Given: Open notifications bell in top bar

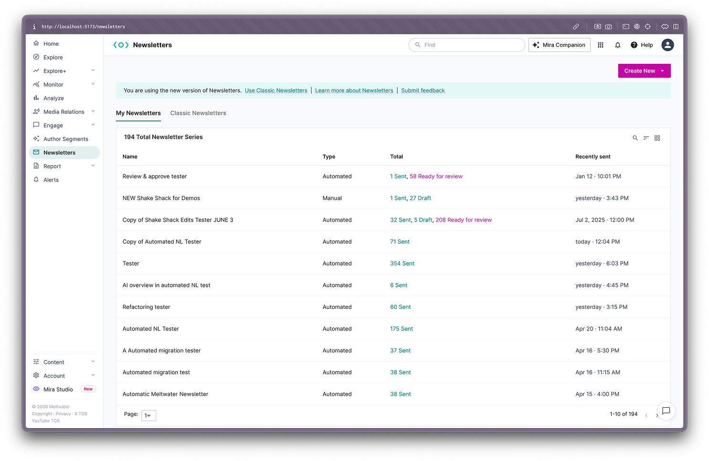Looking at the screenshot, I should tap(618, 45).
